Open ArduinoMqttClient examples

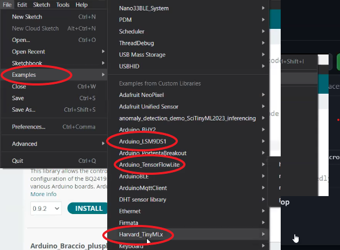pyautogui.click(x=188, y=188)
